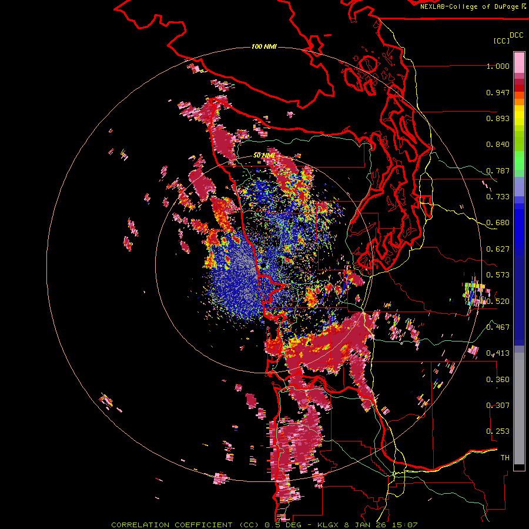Pick the gray color bar segment
529x529 pixels.
[x=519, y=409]
